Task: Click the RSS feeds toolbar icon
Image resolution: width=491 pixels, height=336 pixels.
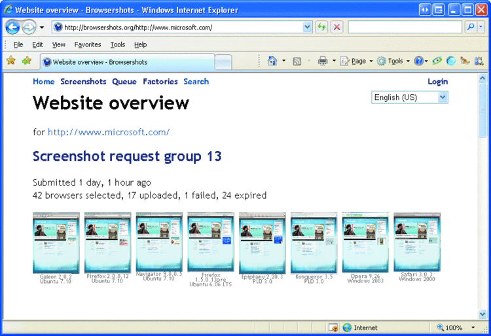Action: [x=297, y=61]
